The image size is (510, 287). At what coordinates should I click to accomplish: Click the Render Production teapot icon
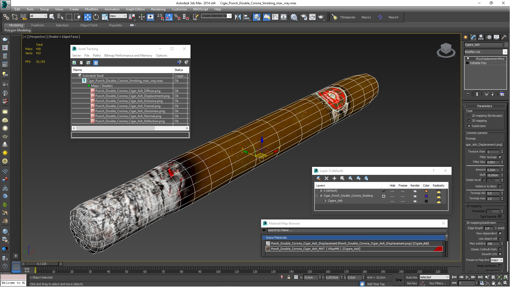pos(321,17)
